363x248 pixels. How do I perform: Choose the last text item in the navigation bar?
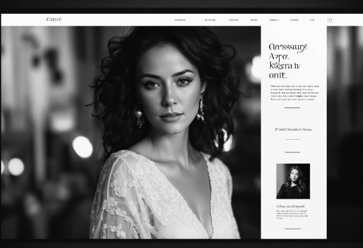[x=312, y=20]
